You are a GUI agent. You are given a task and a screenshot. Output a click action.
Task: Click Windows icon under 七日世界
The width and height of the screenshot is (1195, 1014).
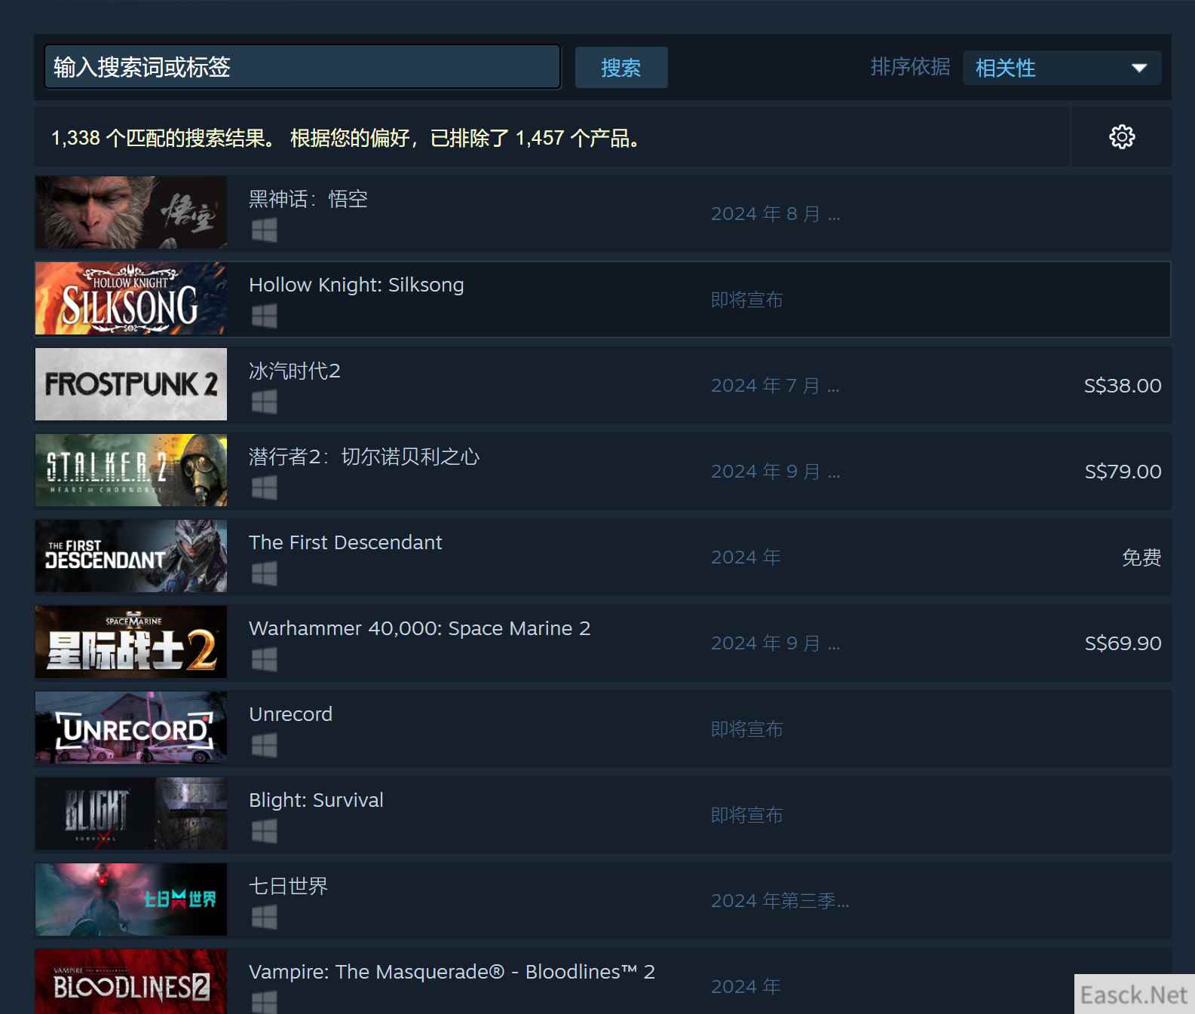pos(264,918)
